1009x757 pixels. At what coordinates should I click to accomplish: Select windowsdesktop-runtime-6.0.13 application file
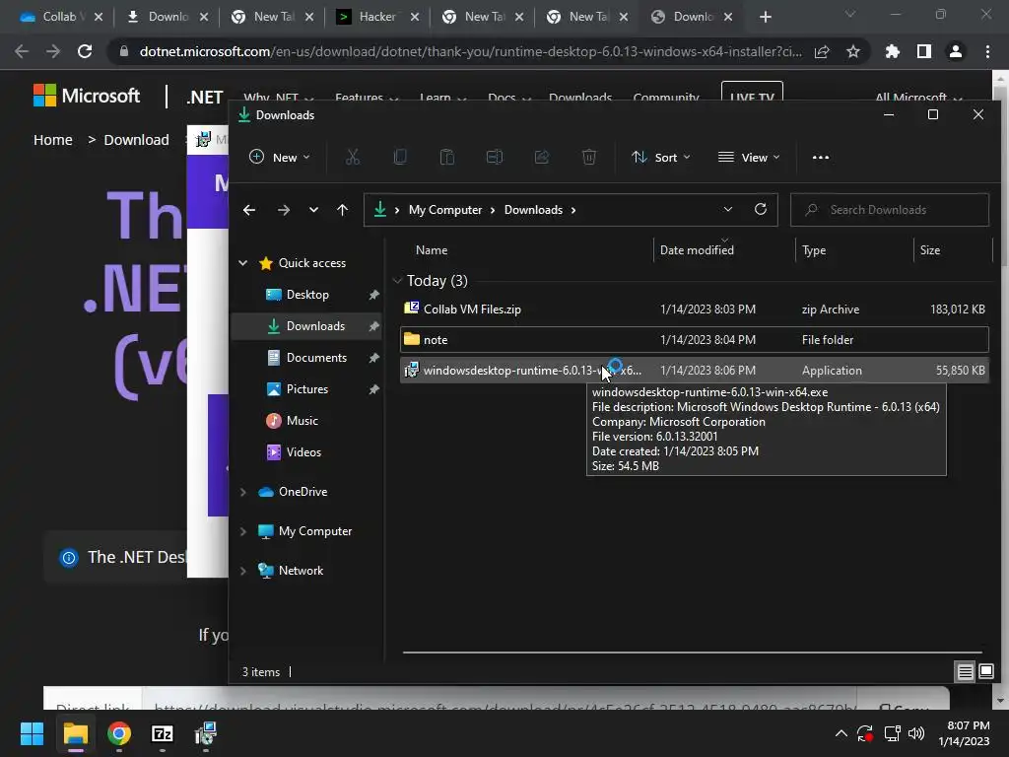(695, 371)
